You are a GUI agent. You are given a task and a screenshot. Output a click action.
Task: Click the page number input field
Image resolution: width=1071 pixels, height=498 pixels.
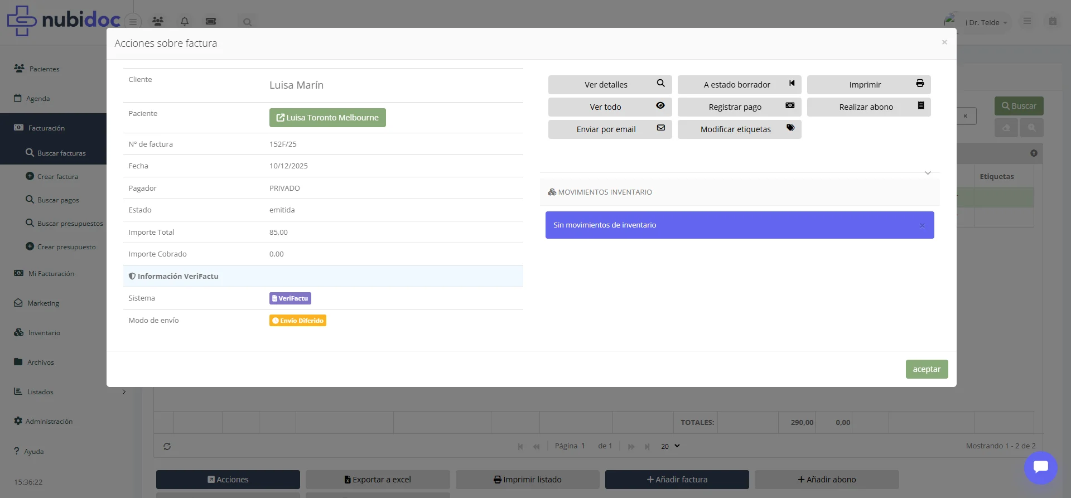(583, 446)
